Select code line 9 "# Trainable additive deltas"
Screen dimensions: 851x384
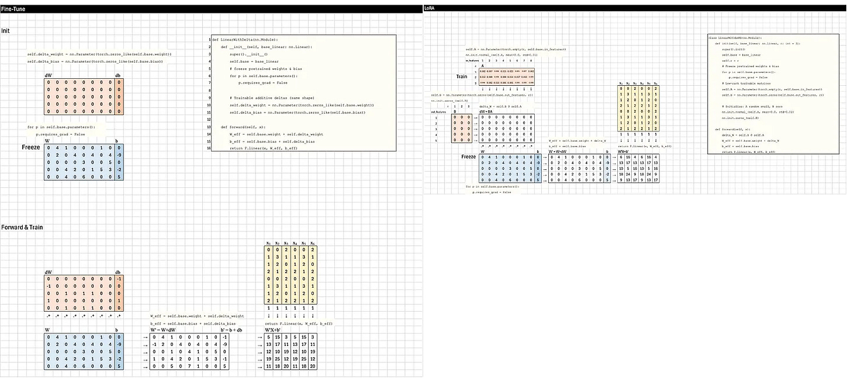(x=274, y=97)
